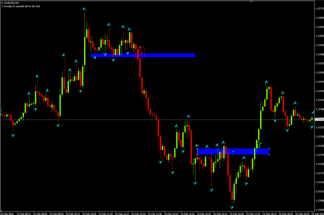The width and height of the screenshot is (324, 215).
Task: Select the topmost cyan fractal arrow
Action: 85,9
